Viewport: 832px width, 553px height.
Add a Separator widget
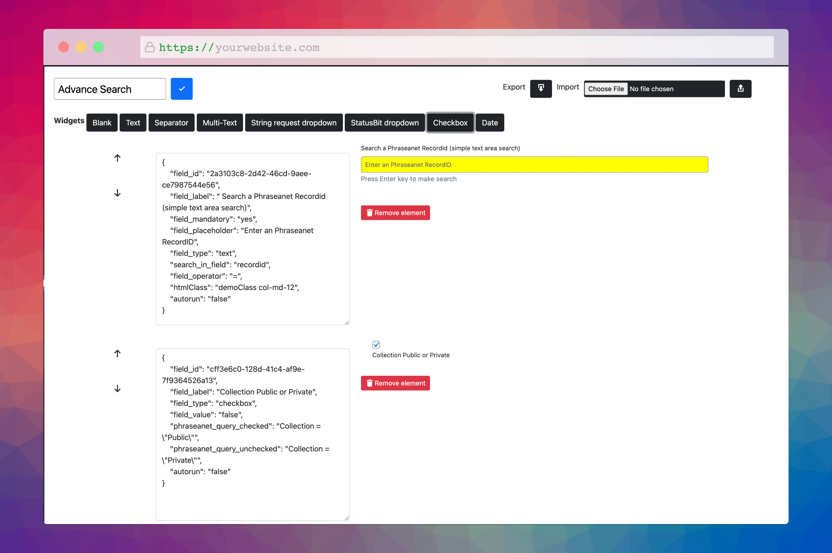click(171, 123)
